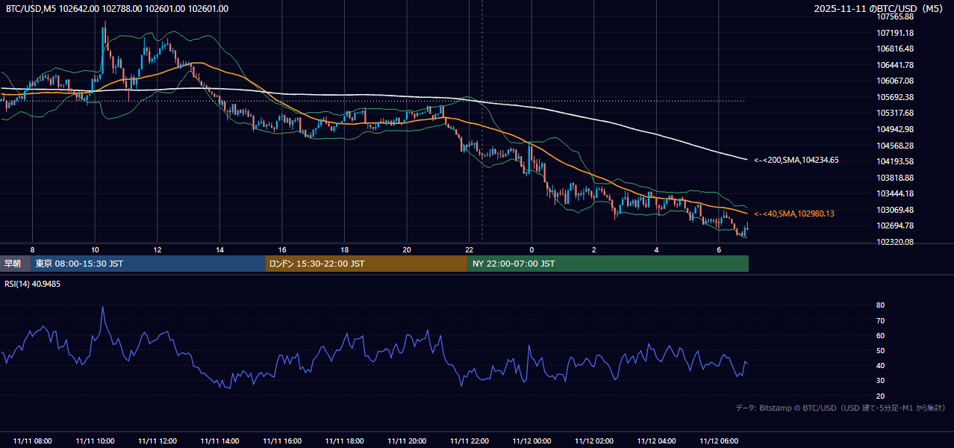Click price axis value 103818.88
Image resolution: width=954 pixels, height=448 pixels.
pos(895,178)
